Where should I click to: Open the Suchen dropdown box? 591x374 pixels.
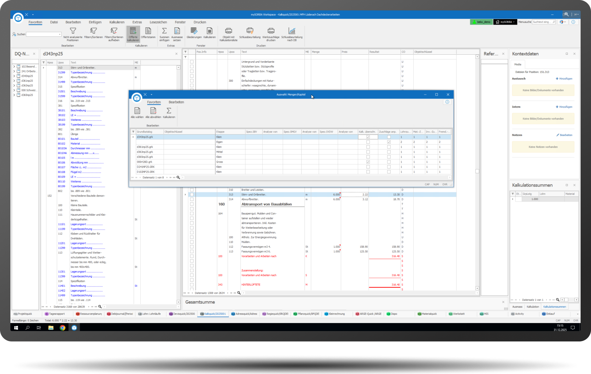tap(60, 34)
